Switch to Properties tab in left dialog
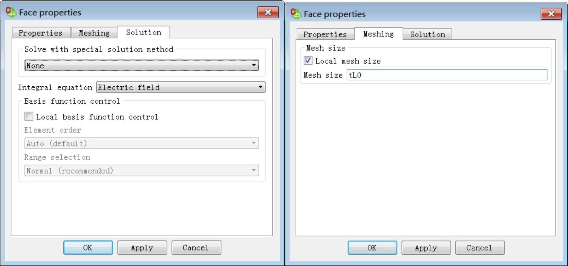 (41, 33)
